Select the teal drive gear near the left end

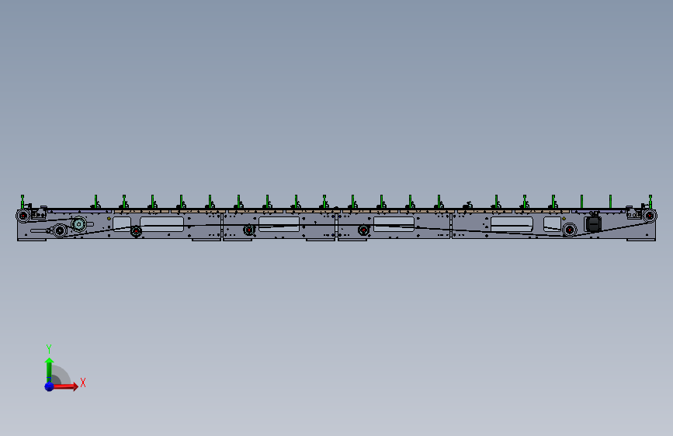click(78, 223)
